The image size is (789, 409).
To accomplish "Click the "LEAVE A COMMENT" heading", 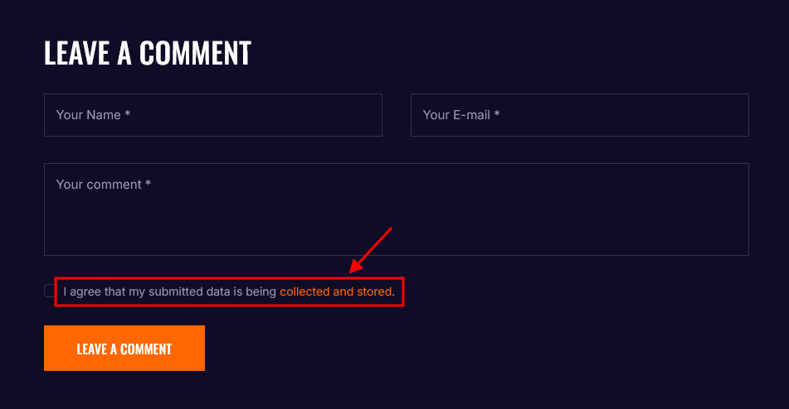I will pyautogui.click(x=147, y=53).
